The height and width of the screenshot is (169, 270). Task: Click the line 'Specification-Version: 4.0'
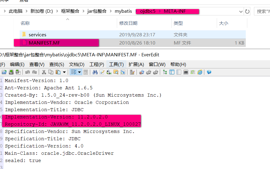pos(44,146)
